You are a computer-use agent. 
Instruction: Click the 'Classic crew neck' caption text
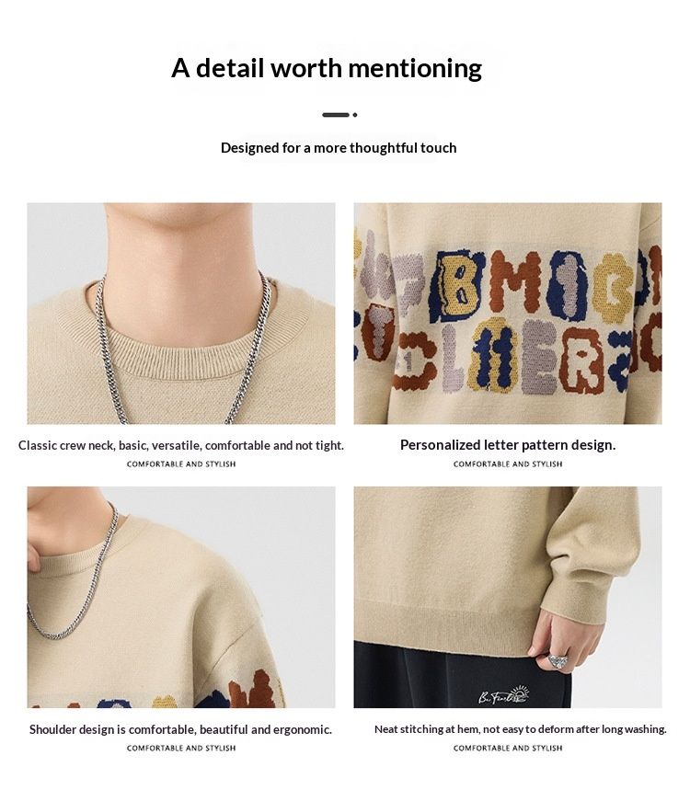pos(181,445)
